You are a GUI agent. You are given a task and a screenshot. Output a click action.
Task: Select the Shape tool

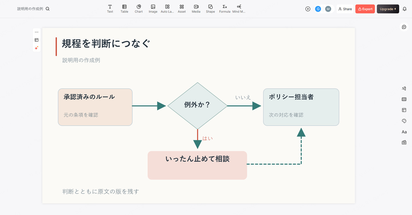[x=210, y=9]
